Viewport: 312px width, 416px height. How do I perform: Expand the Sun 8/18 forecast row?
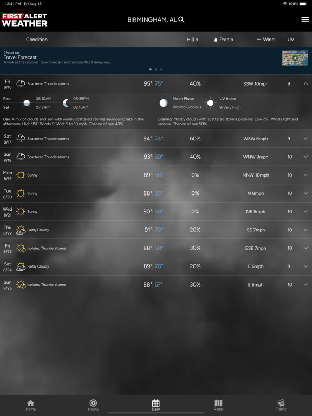point(305,157)
